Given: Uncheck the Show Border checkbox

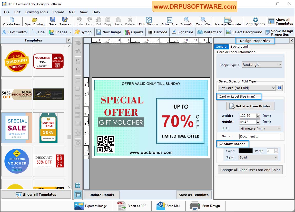Looking at the screenshot, I should coord(221,144).
